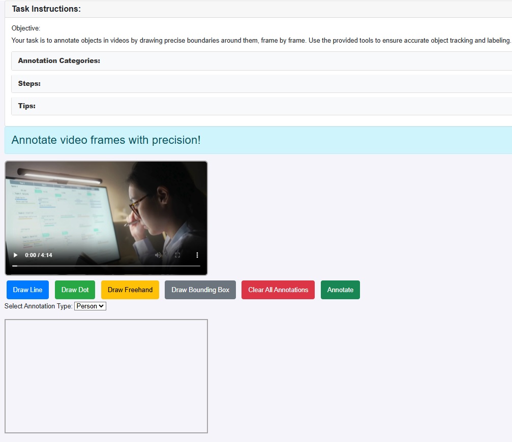
Task: Expand the Annotation Categories section
Action: [x=59, y=61]
